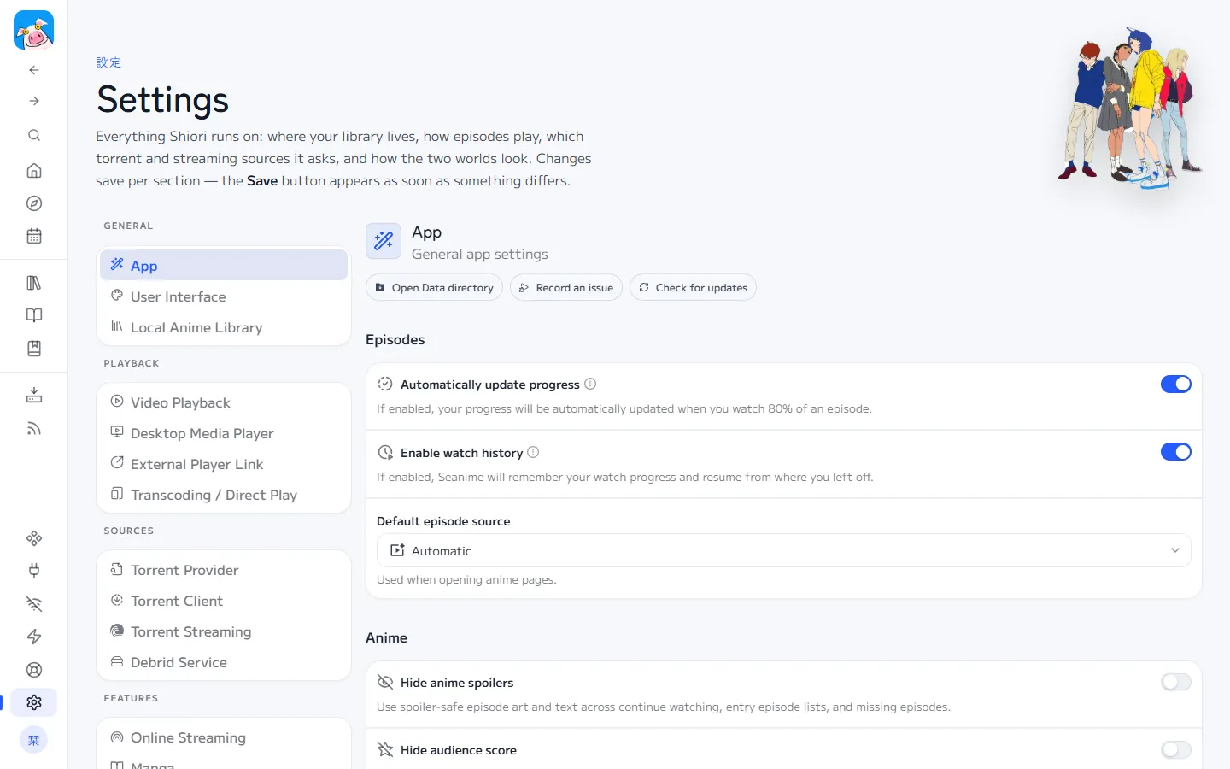This screenshot has width=1230, height=769.
Task: Click the anime characters illustration
Action: point(1129,107)
